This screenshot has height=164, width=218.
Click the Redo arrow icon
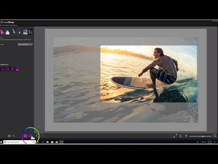pos(43,136)
